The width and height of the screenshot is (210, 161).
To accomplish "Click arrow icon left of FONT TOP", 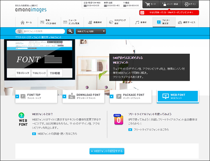I will (17, 96).
